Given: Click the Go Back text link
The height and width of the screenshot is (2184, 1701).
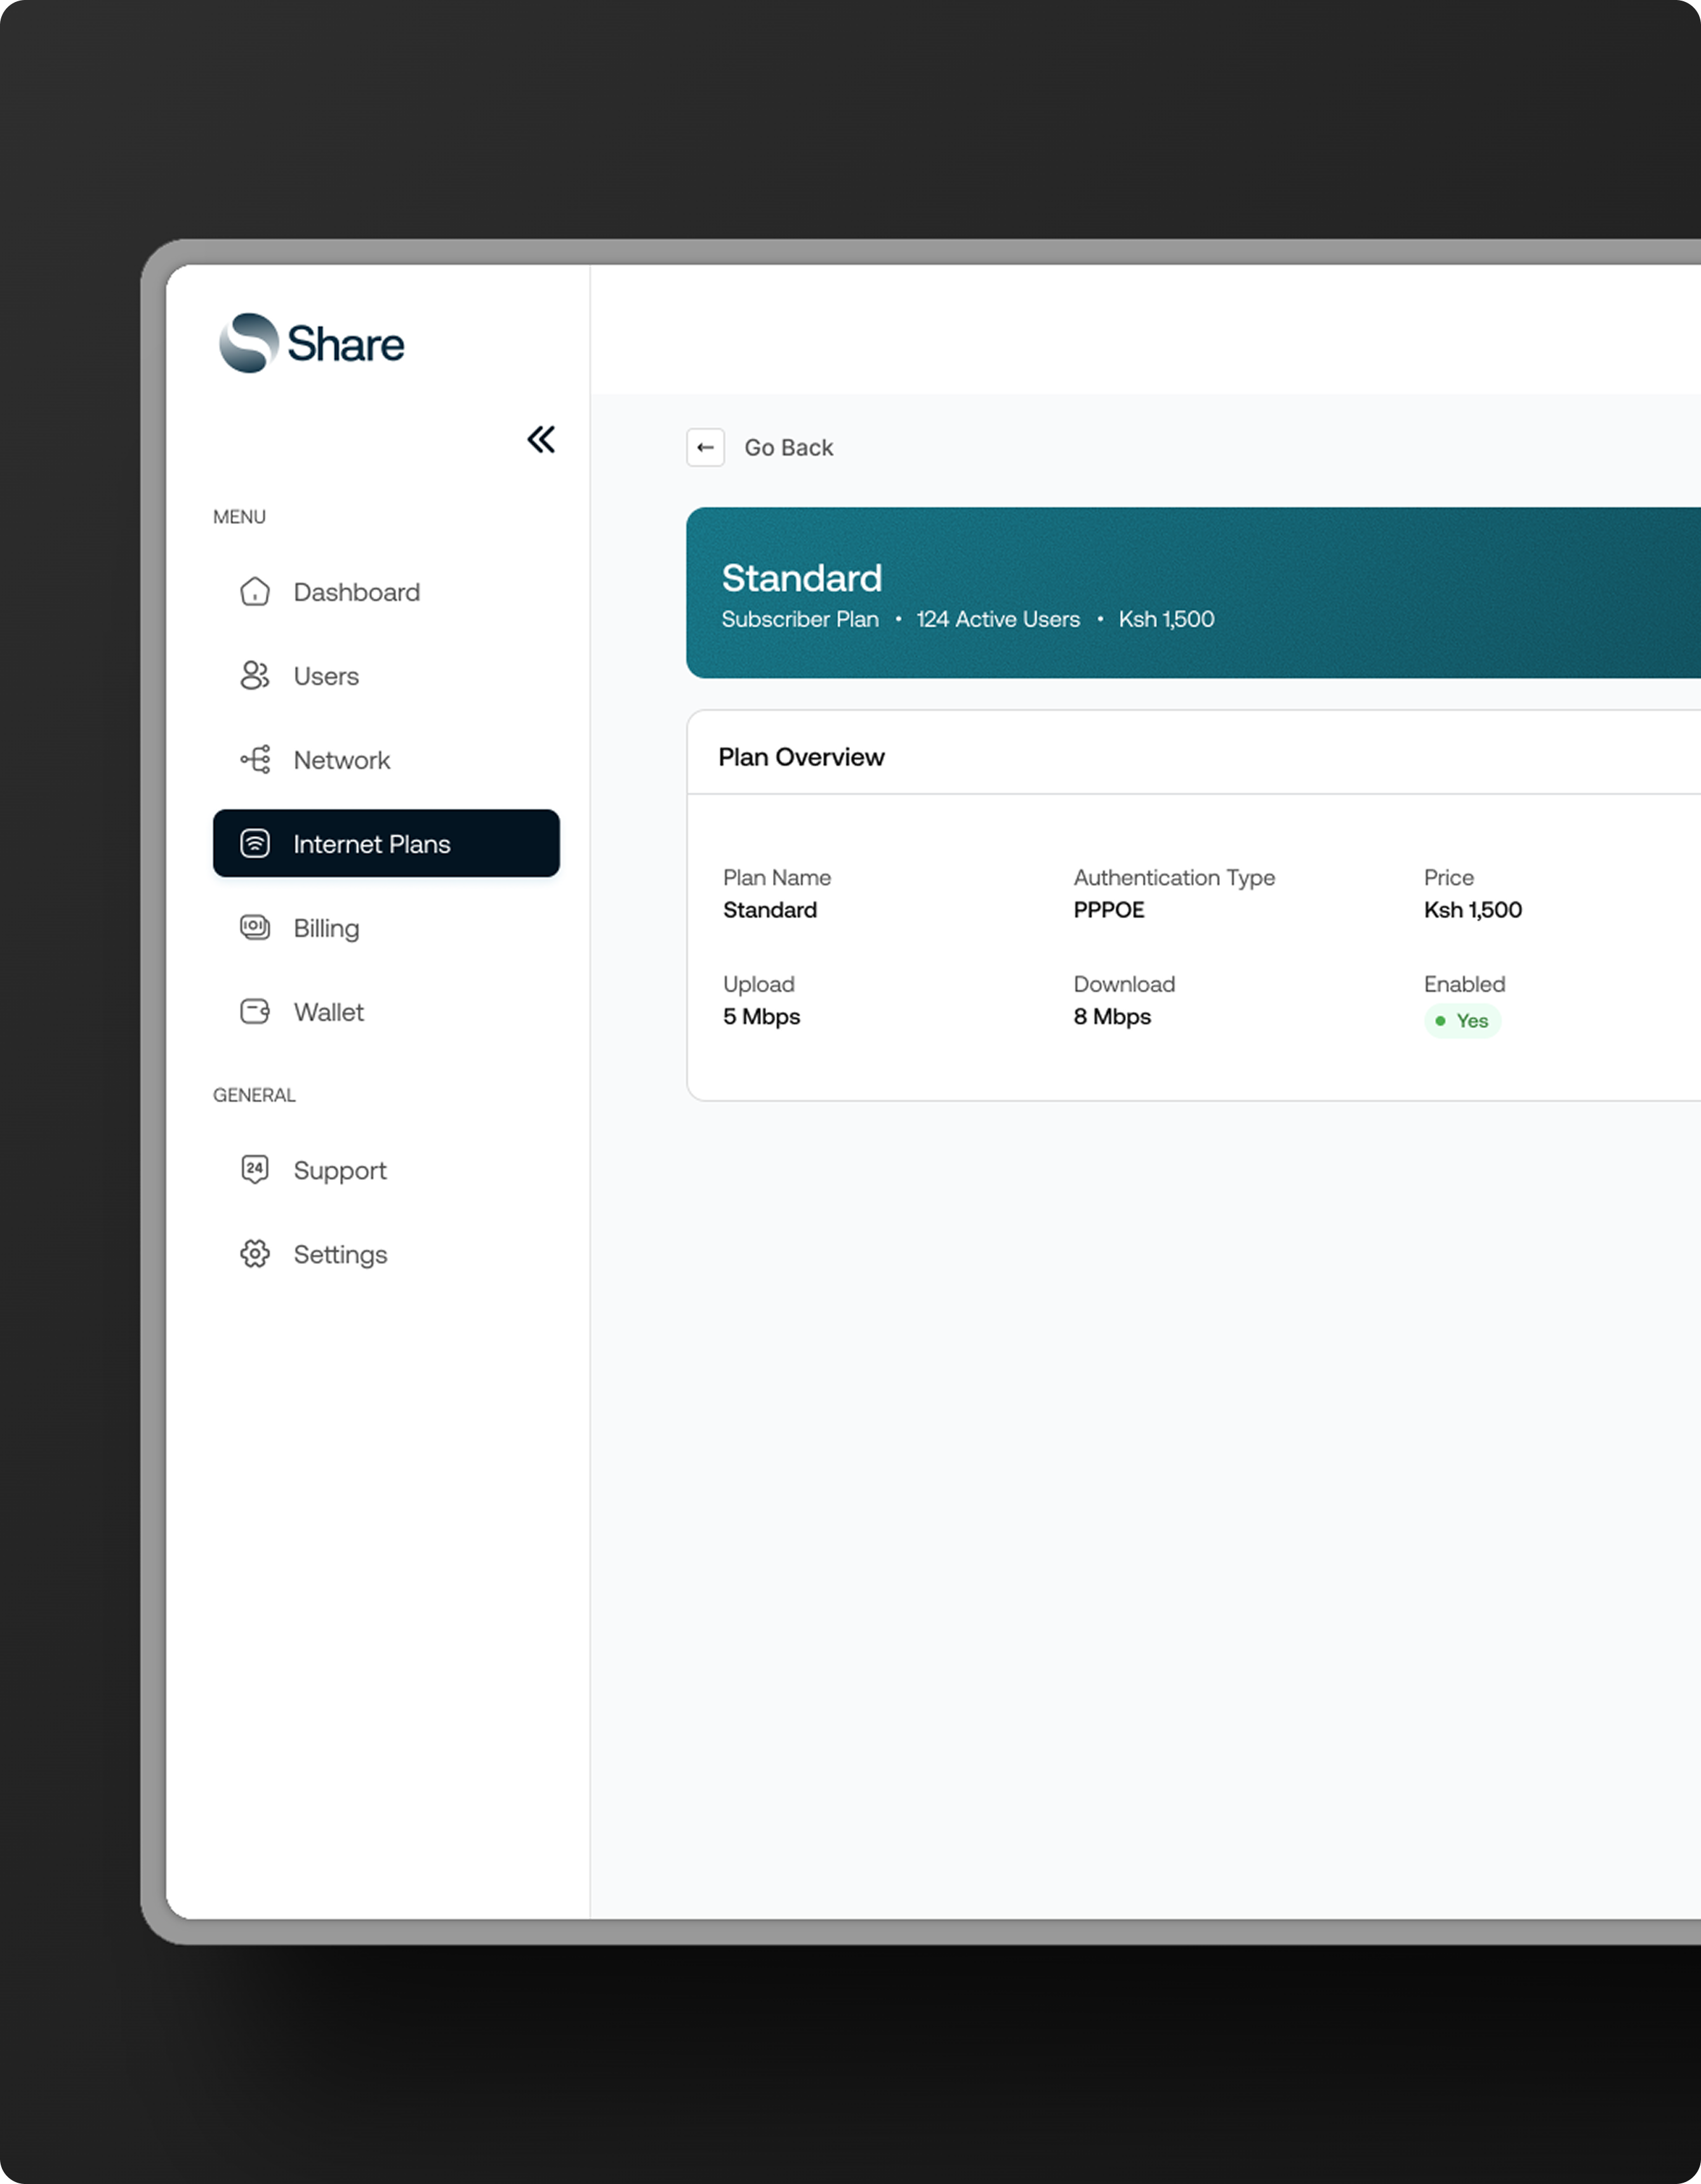Looking at the screenshot, I should click(788, 448).
